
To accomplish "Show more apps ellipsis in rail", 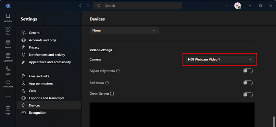I will pyautogui.click(x=8, y=97).
